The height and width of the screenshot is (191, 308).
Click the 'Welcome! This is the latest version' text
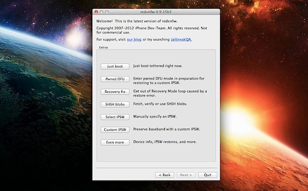click(x=137, y=21)
